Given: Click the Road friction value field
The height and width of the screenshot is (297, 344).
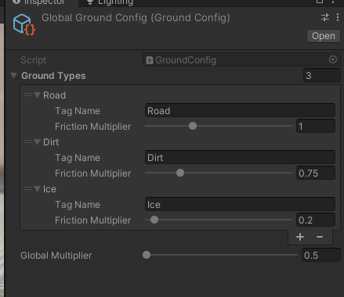Looking at the screenshot, I should click(x=316, y=126).
